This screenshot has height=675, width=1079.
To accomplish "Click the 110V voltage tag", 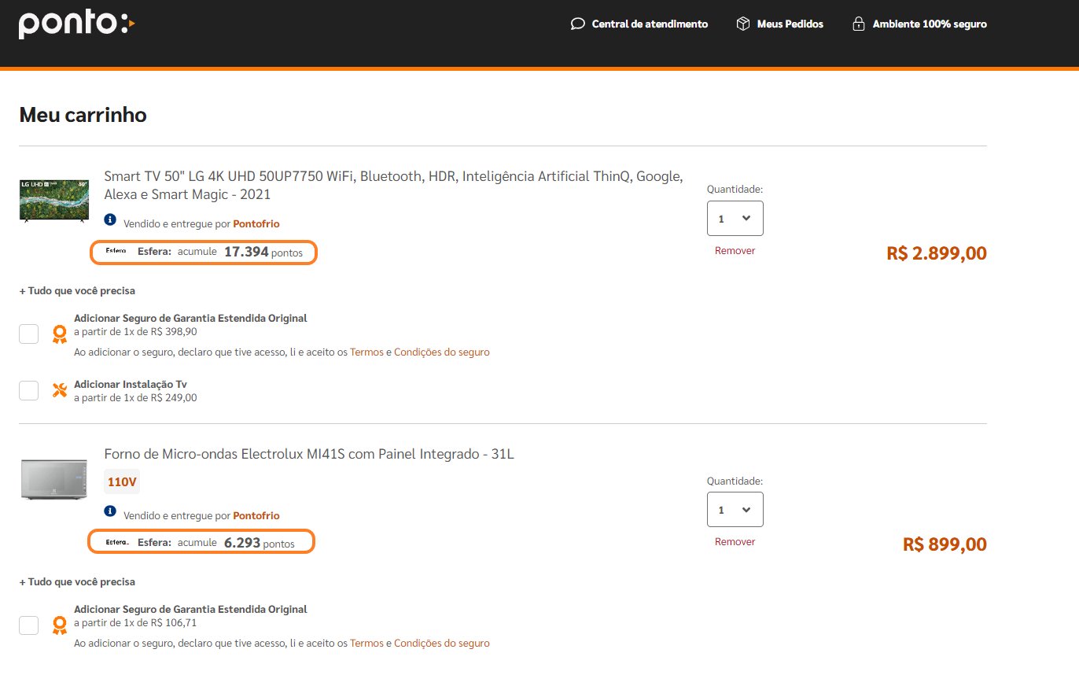I will (x=122, y=481).
